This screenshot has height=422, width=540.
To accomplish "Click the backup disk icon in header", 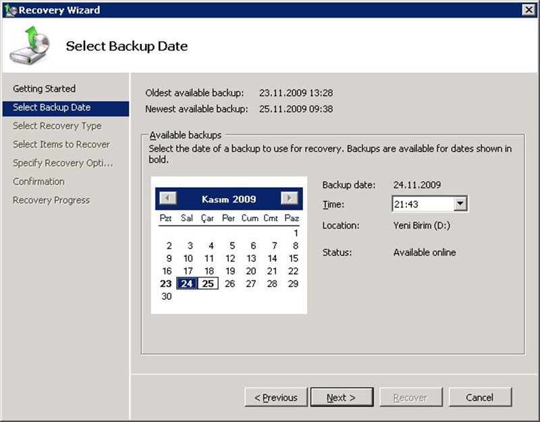I will click(28, 45).
